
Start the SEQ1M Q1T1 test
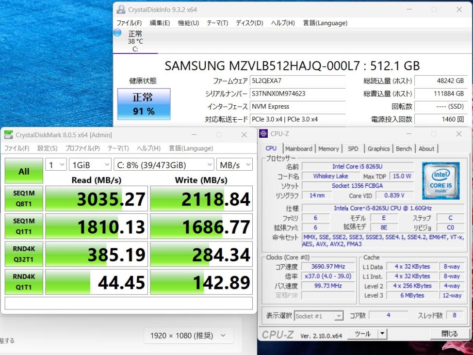pyautogui.click(x=24, y=226)
